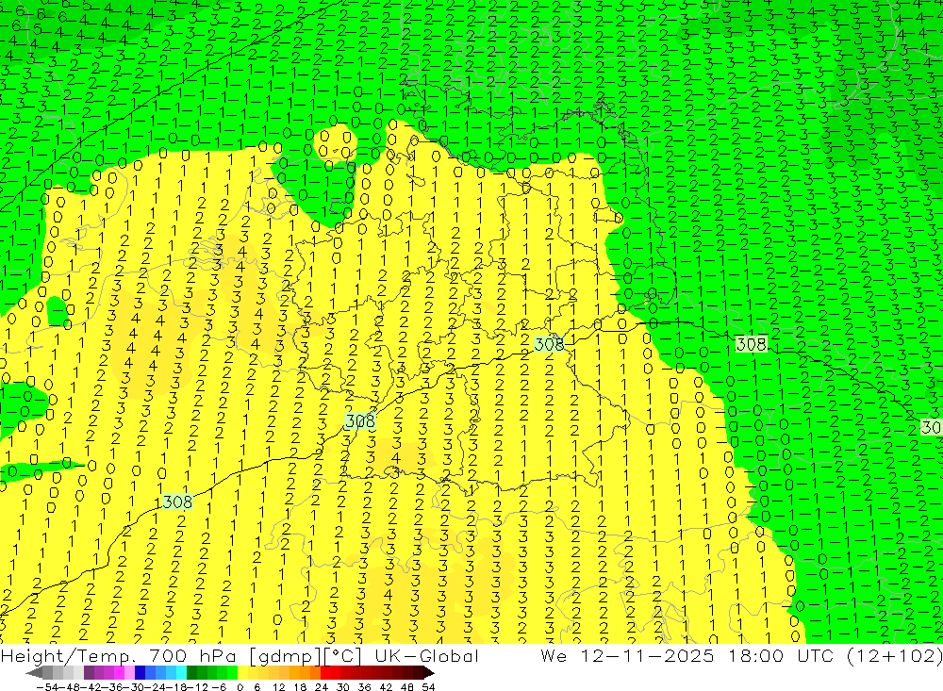The image size is (943, 691).
Task: Click the "UK-Global" model name
Action: tap(427, 655)
